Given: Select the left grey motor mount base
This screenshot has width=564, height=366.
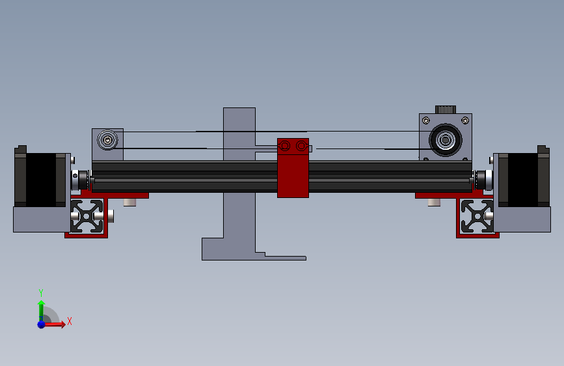Looking at the screenshot, I should click(42, 219).
